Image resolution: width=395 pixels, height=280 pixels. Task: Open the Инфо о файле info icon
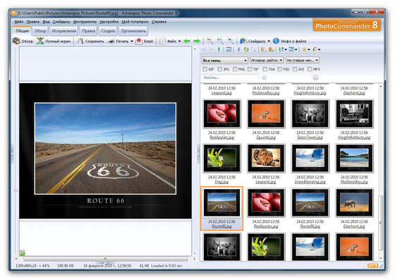pos(276,41)
